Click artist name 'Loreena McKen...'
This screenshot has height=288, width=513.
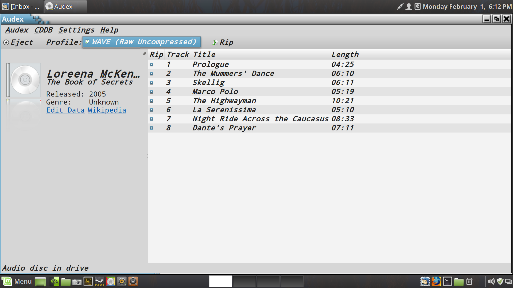pos(93,74)
